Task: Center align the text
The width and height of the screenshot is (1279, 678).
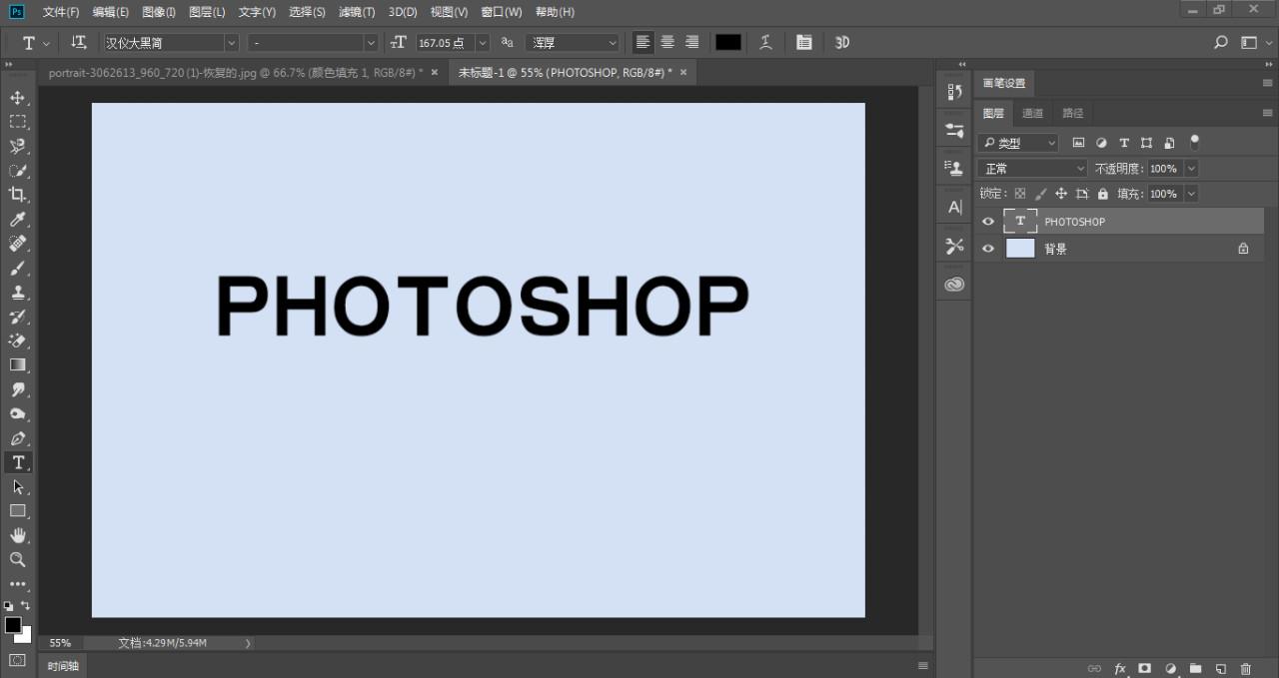Action: [x=667, y=43]
